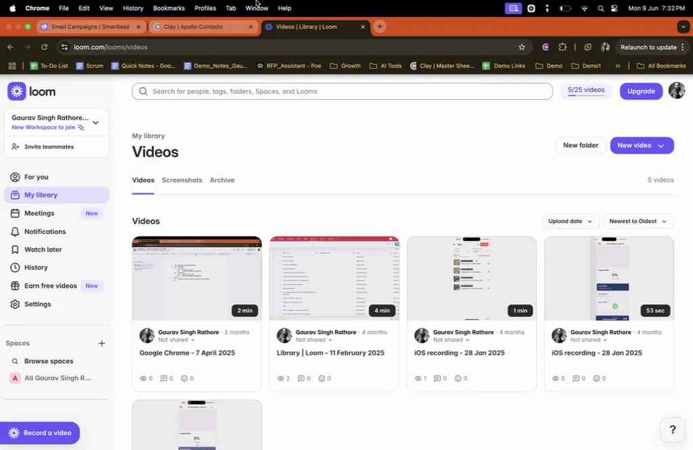
Task: Add a new space with the plus icon
Action: click(x=102, y=343)
